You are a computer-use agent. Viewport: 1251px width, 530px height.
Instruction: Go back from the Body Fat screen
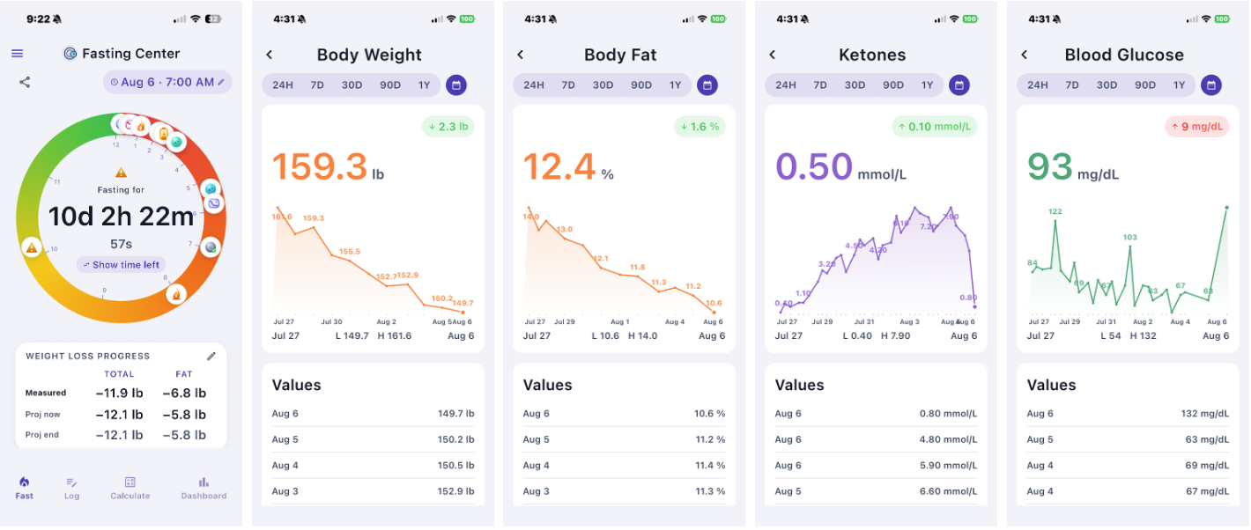pos(521,55)
